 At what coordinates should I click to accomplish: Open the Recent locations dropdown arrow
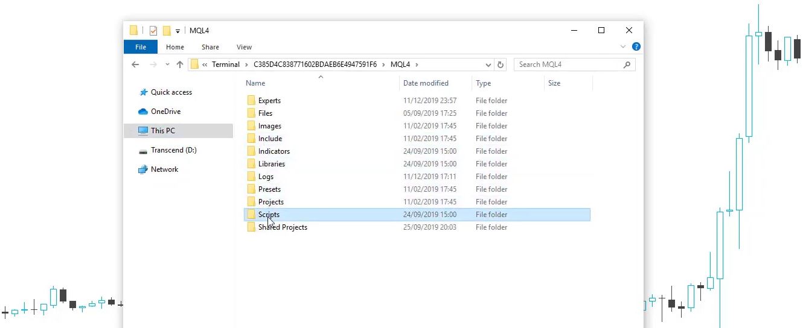[x=167, y=65]
